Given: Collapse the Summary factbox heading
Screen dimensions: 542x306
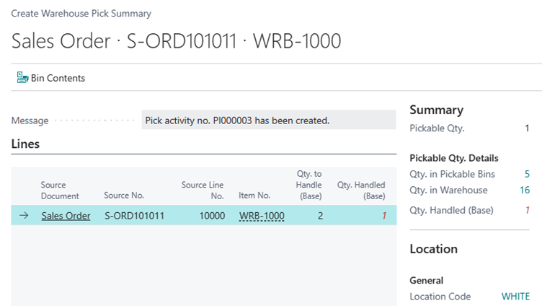Looking at the screenshot, I should click(436, 110).
